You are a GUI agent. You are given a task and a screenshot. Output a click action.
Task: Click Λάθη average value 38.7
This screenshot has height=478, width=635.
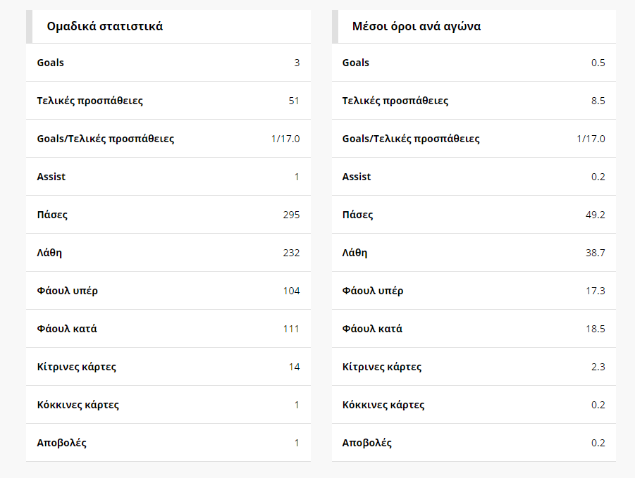pyautogui.click(x=596, y=253)
